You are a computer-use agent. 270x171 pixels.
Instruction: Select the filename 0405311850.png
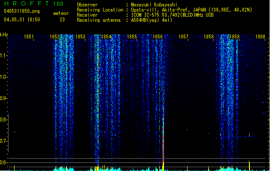22,11
